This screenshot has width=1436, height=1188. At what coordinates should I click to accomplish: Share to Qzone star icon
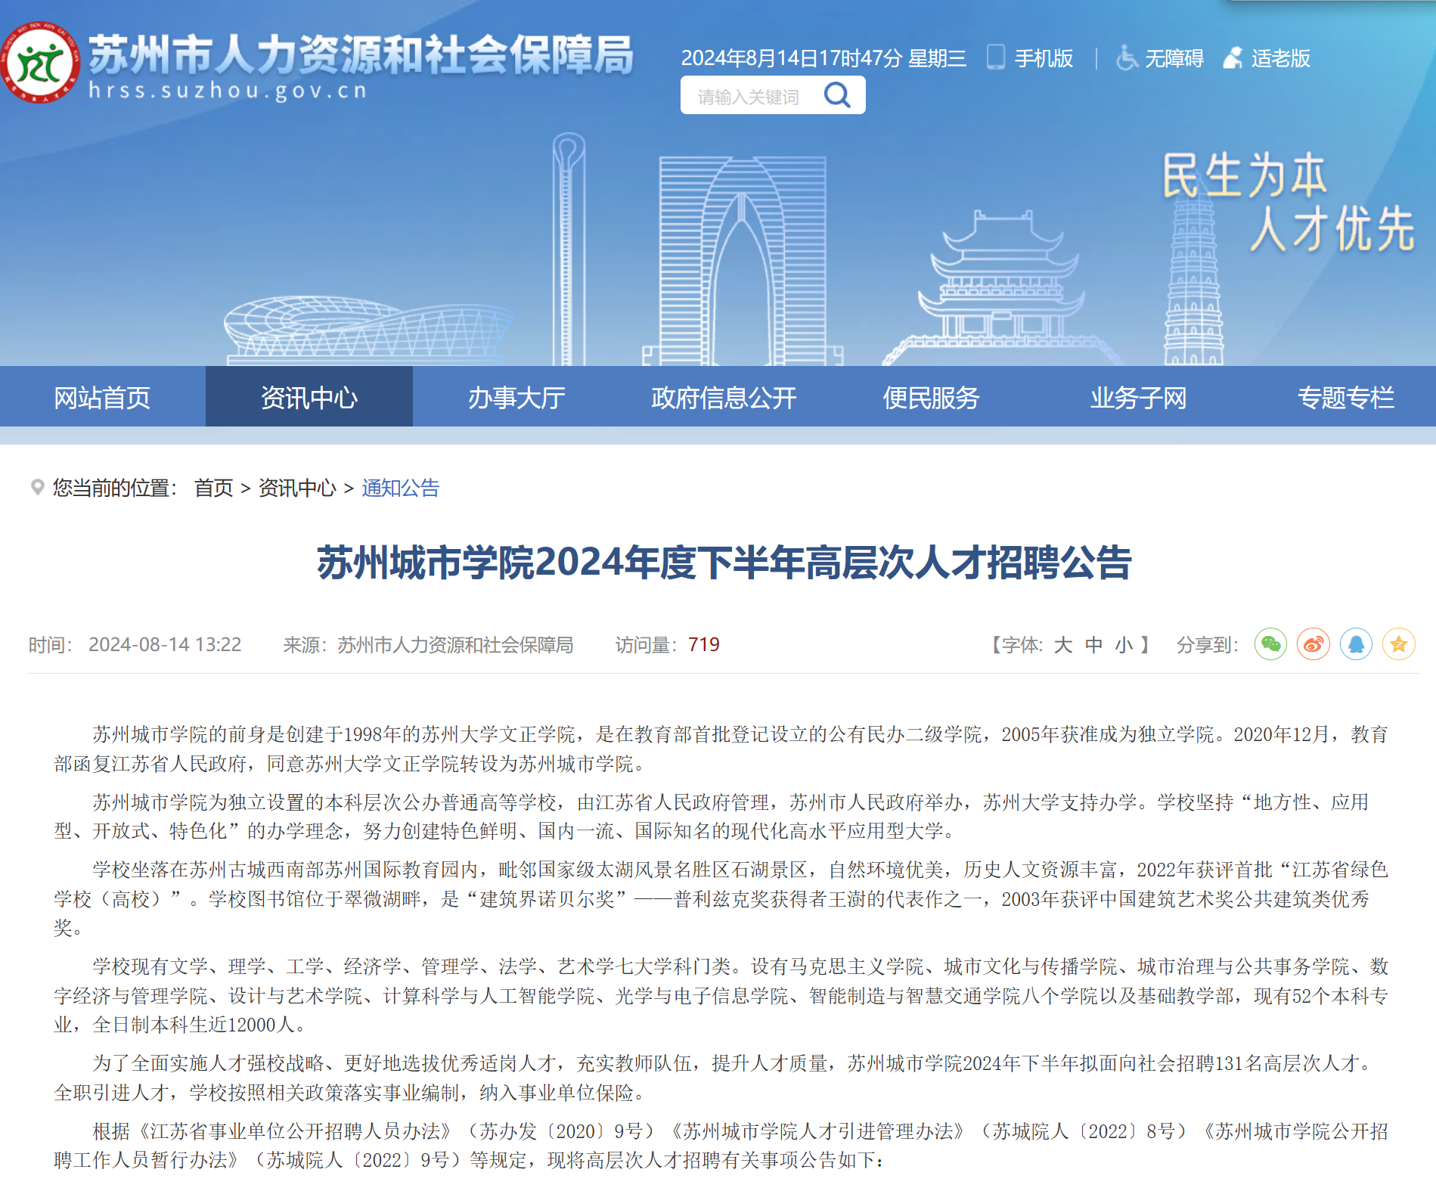(x=1398, y=644)
